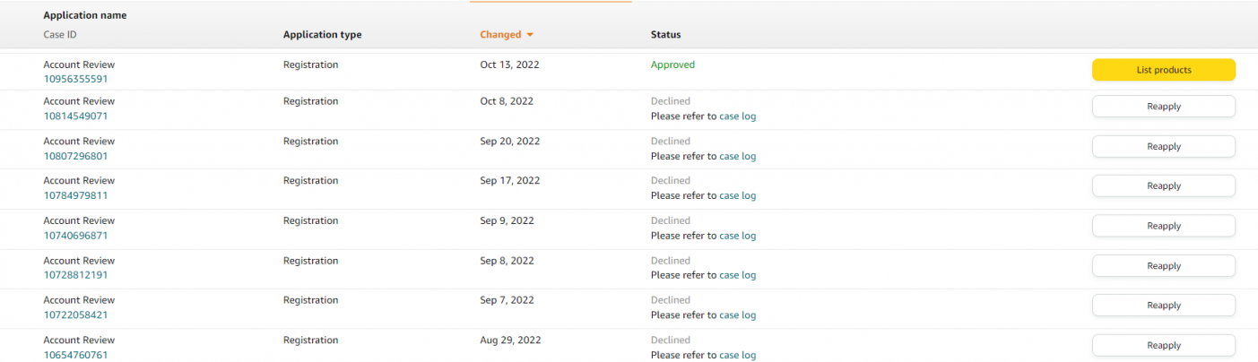Open case ID 10807296801
Viewport: 1258px width, 362px height.
pyautogui.click(x=75, y=156)
